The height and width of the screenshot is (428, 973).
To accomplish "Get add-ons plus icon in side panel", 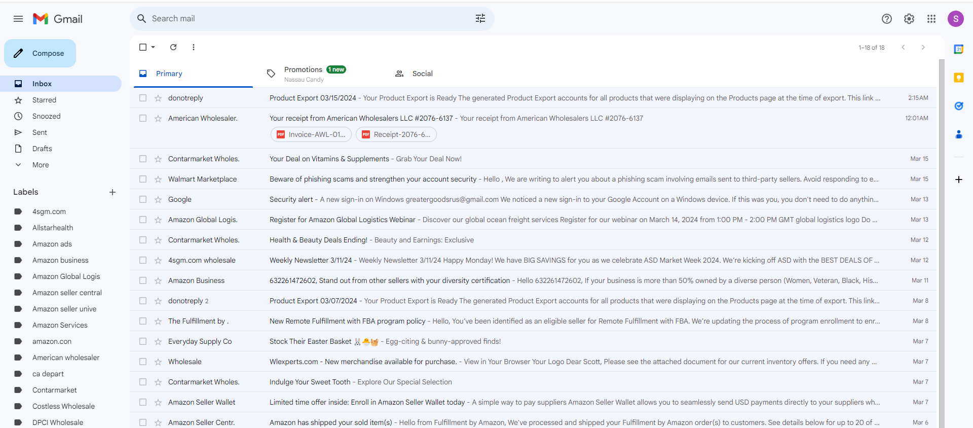I will [x=959, y=180].
